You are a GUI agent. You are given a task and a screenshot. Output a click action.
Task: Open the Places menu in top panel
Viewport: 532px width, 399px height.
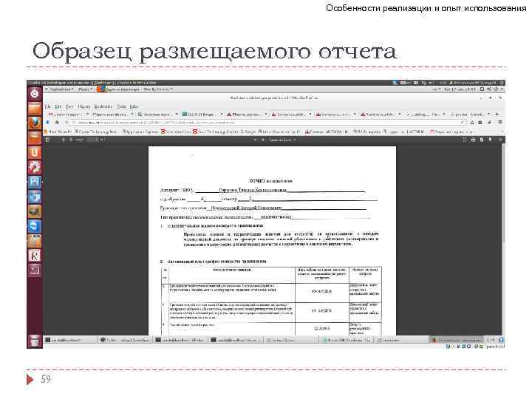85,89
